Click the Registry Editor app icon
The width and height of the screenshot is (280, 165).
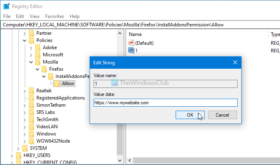pos(6,6)
